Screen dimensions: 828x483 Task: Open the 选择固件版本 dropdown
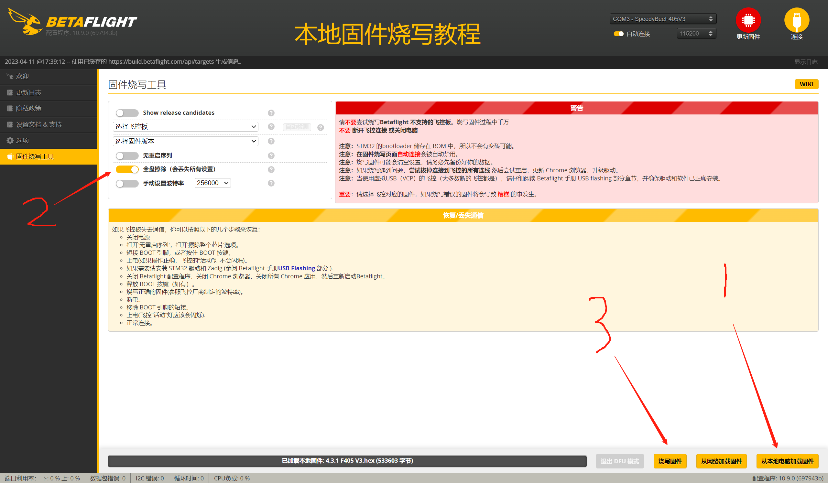(x=185, y=141)
